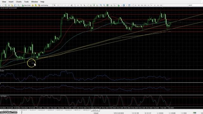Open the Indicators list icon
203x114 pixels.
(119, 5)
